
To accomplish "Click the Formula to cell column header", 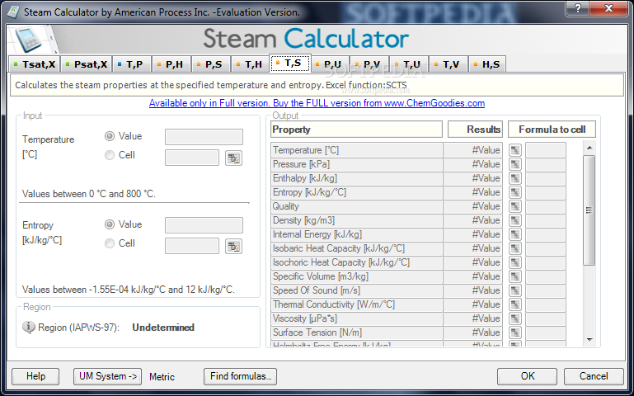I will point(552,130).
